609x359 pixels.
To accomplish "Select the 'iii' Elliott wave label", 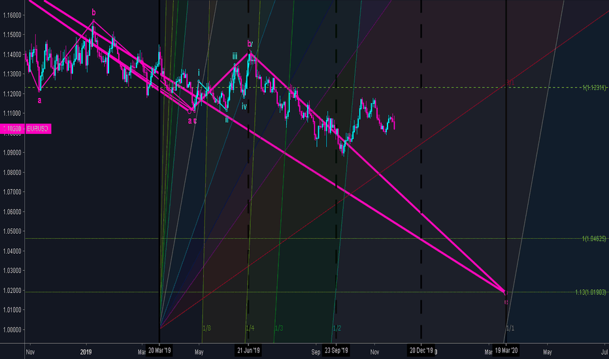I will (x=235, y=57).
